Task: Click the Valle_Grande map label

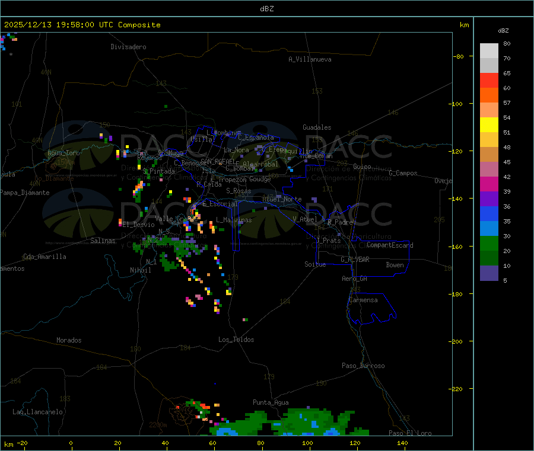Action: pos(176,219)
